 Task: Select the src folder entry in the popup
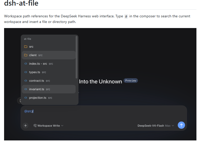click(x=49, y=47)
